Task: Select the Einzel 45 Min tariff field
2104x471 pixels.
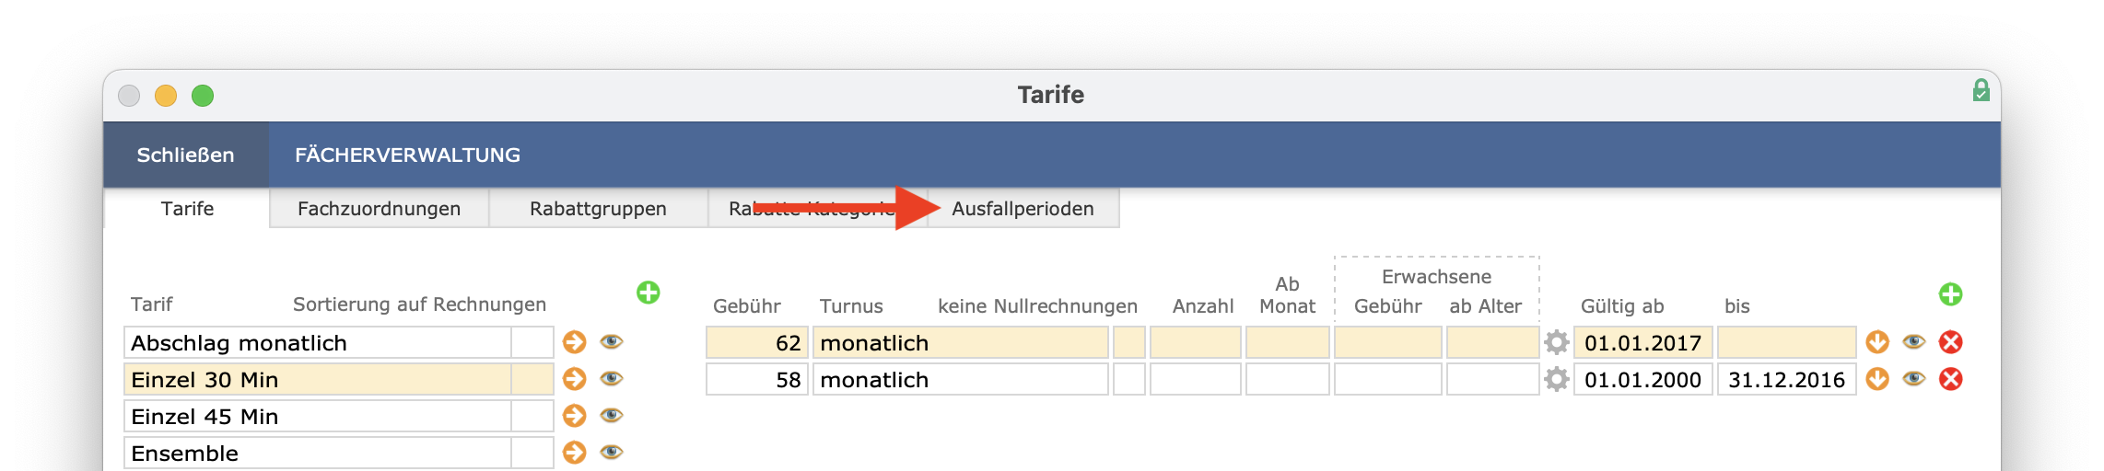Action: click(x=318, y=416)
